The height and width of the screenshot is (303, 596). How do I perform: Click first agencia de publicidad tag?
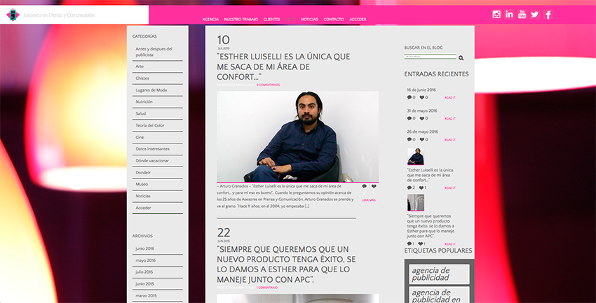(439, 274)
